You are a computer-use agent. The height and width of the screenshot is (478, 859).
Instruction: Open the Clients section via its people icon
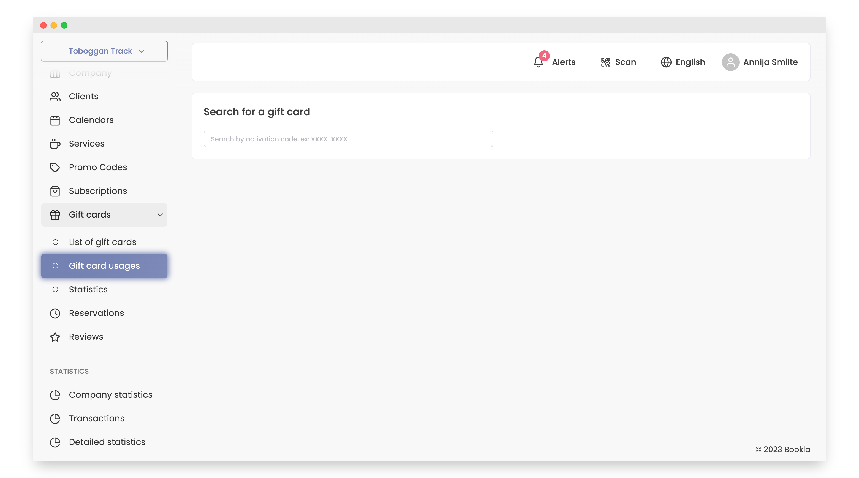pos(55,96)
